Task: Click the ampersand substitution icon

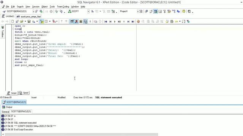Action: tap(90, 22)
